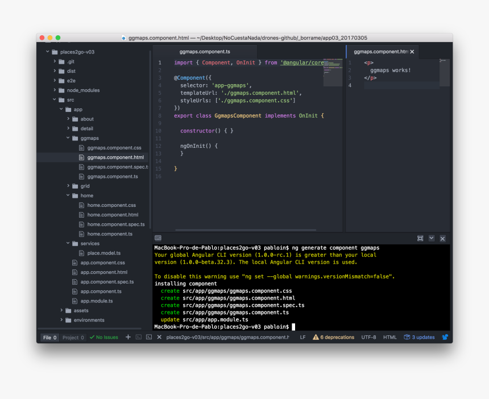Click the UTF-8 encoding selector
This screenshot has width=489, height=399.
(x=368, y=337)
